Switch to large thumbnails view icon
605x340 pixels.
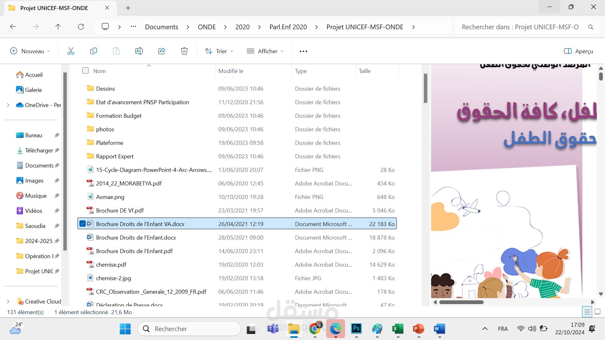coord(597,312)
